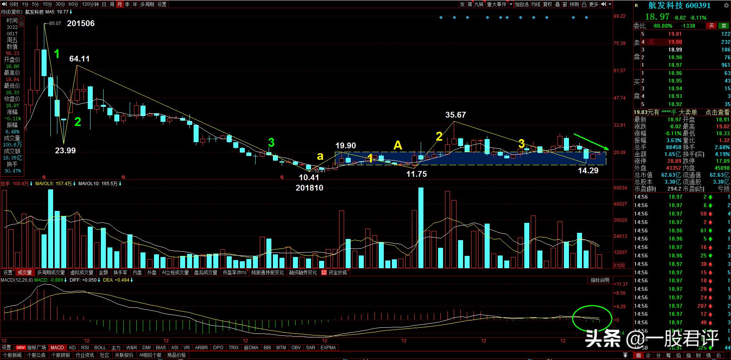Select the 年 yearly K-line period
Image resolution: width=731 pixels, height=360 pixels.
135,4
